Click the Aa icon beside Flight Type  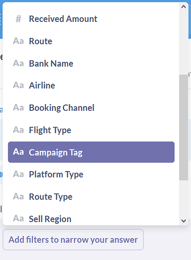tap(18, 130)
